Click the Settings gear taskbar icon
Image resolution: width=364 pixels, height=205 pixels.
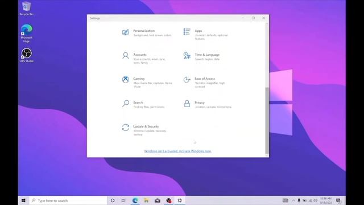180,200
